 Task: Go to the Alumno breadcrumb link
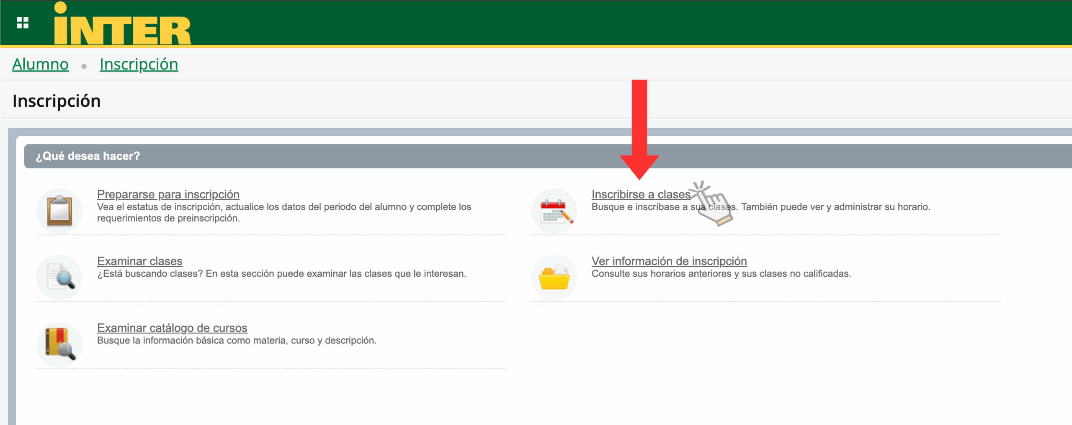[40, 64]
